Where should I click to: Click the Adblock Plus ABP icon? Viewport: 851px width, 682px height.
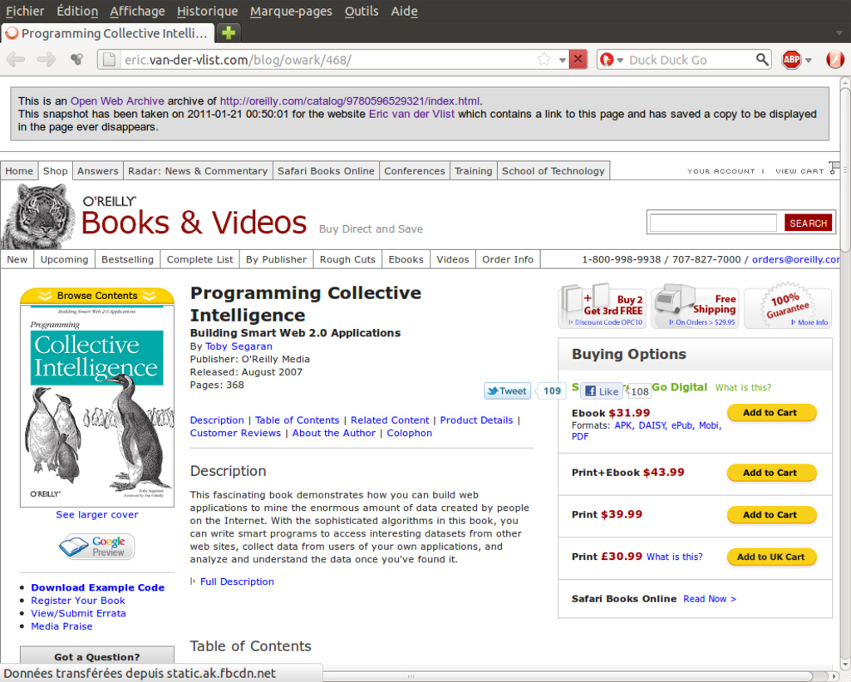(x=791, y=60)
